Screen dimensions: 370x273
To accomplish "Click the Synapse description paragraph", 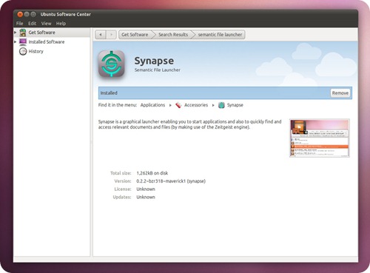I will [x=189, y=124].
